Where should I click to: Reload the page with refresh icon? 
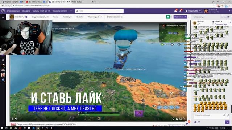pyautogui.click(x=9, y=6)
